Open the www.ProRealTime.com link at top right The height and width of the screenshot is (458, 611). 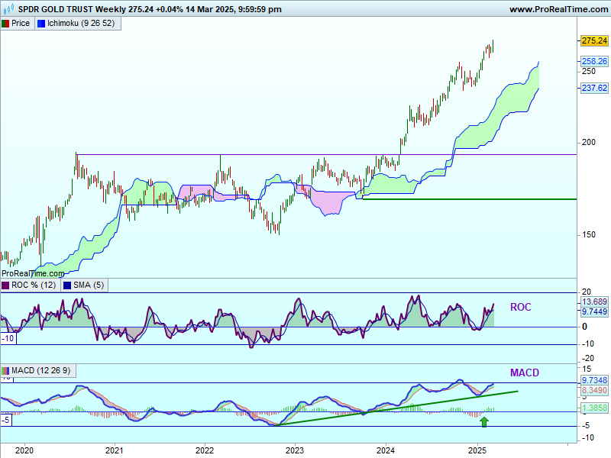pyautogui.click(x=556, y=9)
